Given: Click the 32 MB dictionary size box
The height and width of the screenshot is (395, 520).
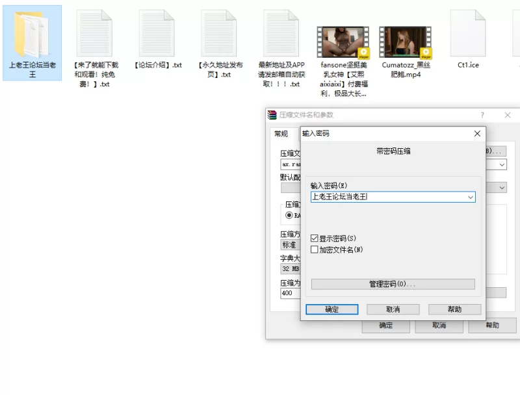Looking at the screenshot, I should [x=291, y=269].
